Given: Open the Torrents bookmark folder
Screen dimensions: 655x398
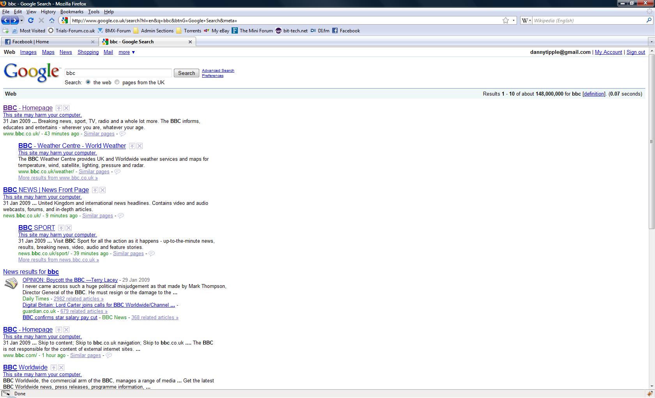Looking at the screenshot, I should tap(189, 30).
